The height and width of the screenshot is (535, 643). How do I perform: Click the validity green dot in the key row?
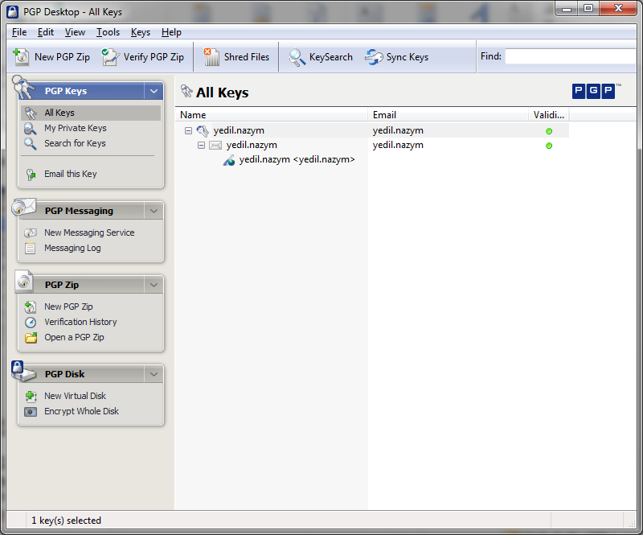point(549,131)
